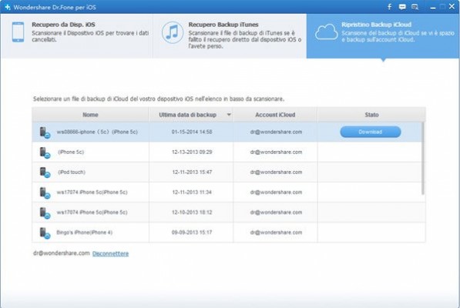
Task: Switch to the Recupero Backup iTunes tab
Action: pos(230,35)
